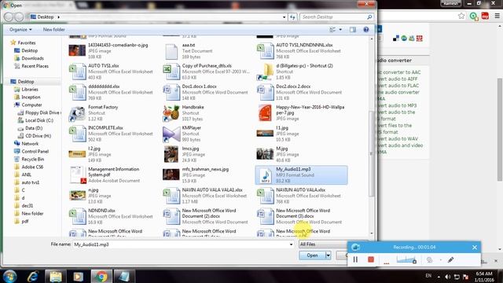Close the recording toolbar
This screenshot has height=283, width=503.
point(475,247)
